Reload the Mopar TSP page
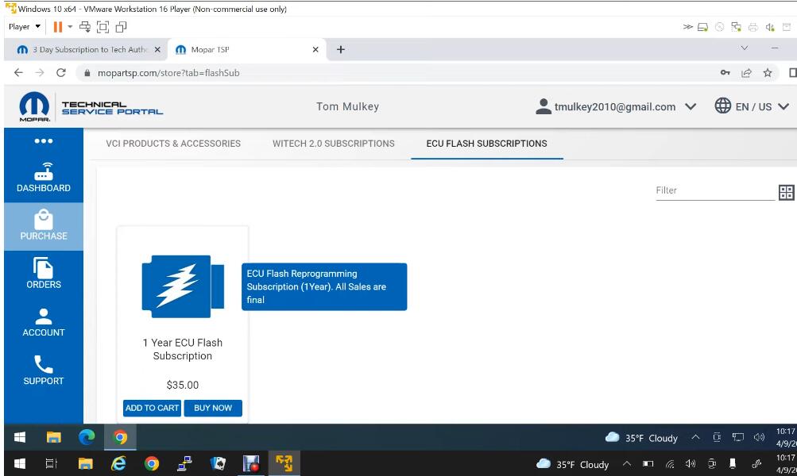 (61, 72)
